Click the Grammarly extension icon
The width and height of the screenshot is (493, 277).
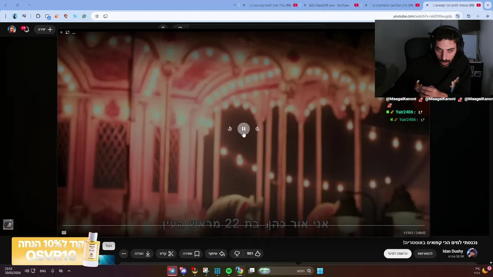pos(84,16)
